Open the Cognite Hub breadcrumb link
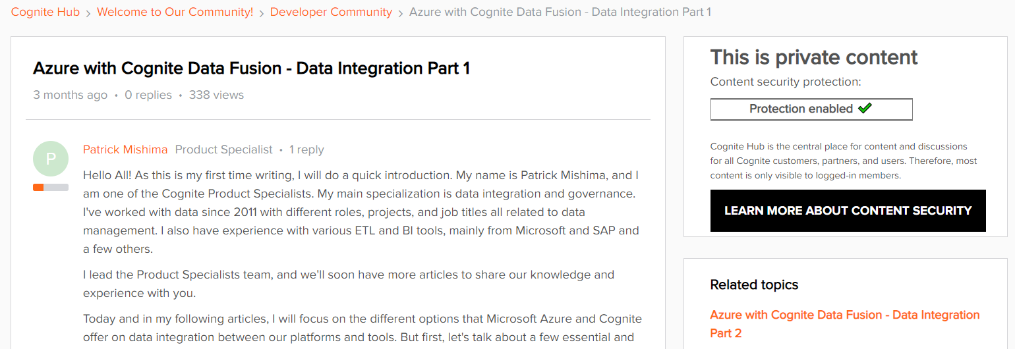Screen dimensions: 1015x349 45,12
